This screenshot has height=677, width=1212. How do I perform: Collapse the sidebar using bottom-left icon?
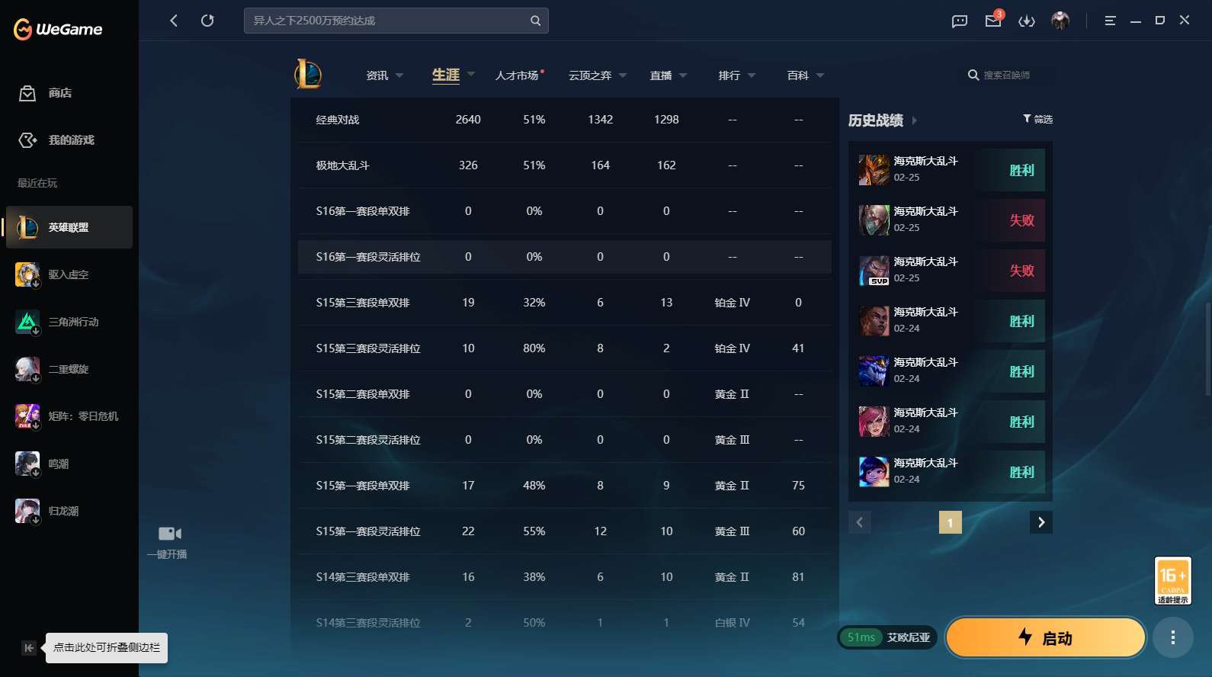pyautogui.click(x=28, y=648)
